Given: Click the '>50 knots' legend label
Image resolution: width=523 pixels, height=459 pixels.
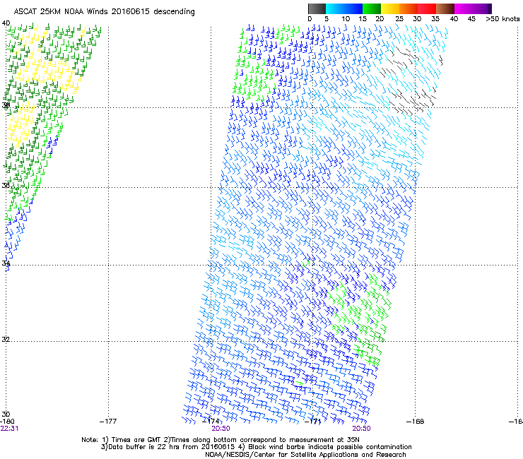Looking at the screenshot, I should coord(503,19).
